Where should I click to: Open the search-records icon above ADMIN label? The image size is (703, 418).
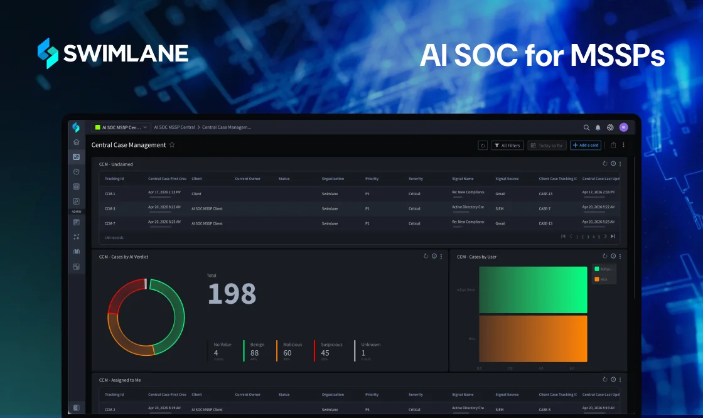76,201
